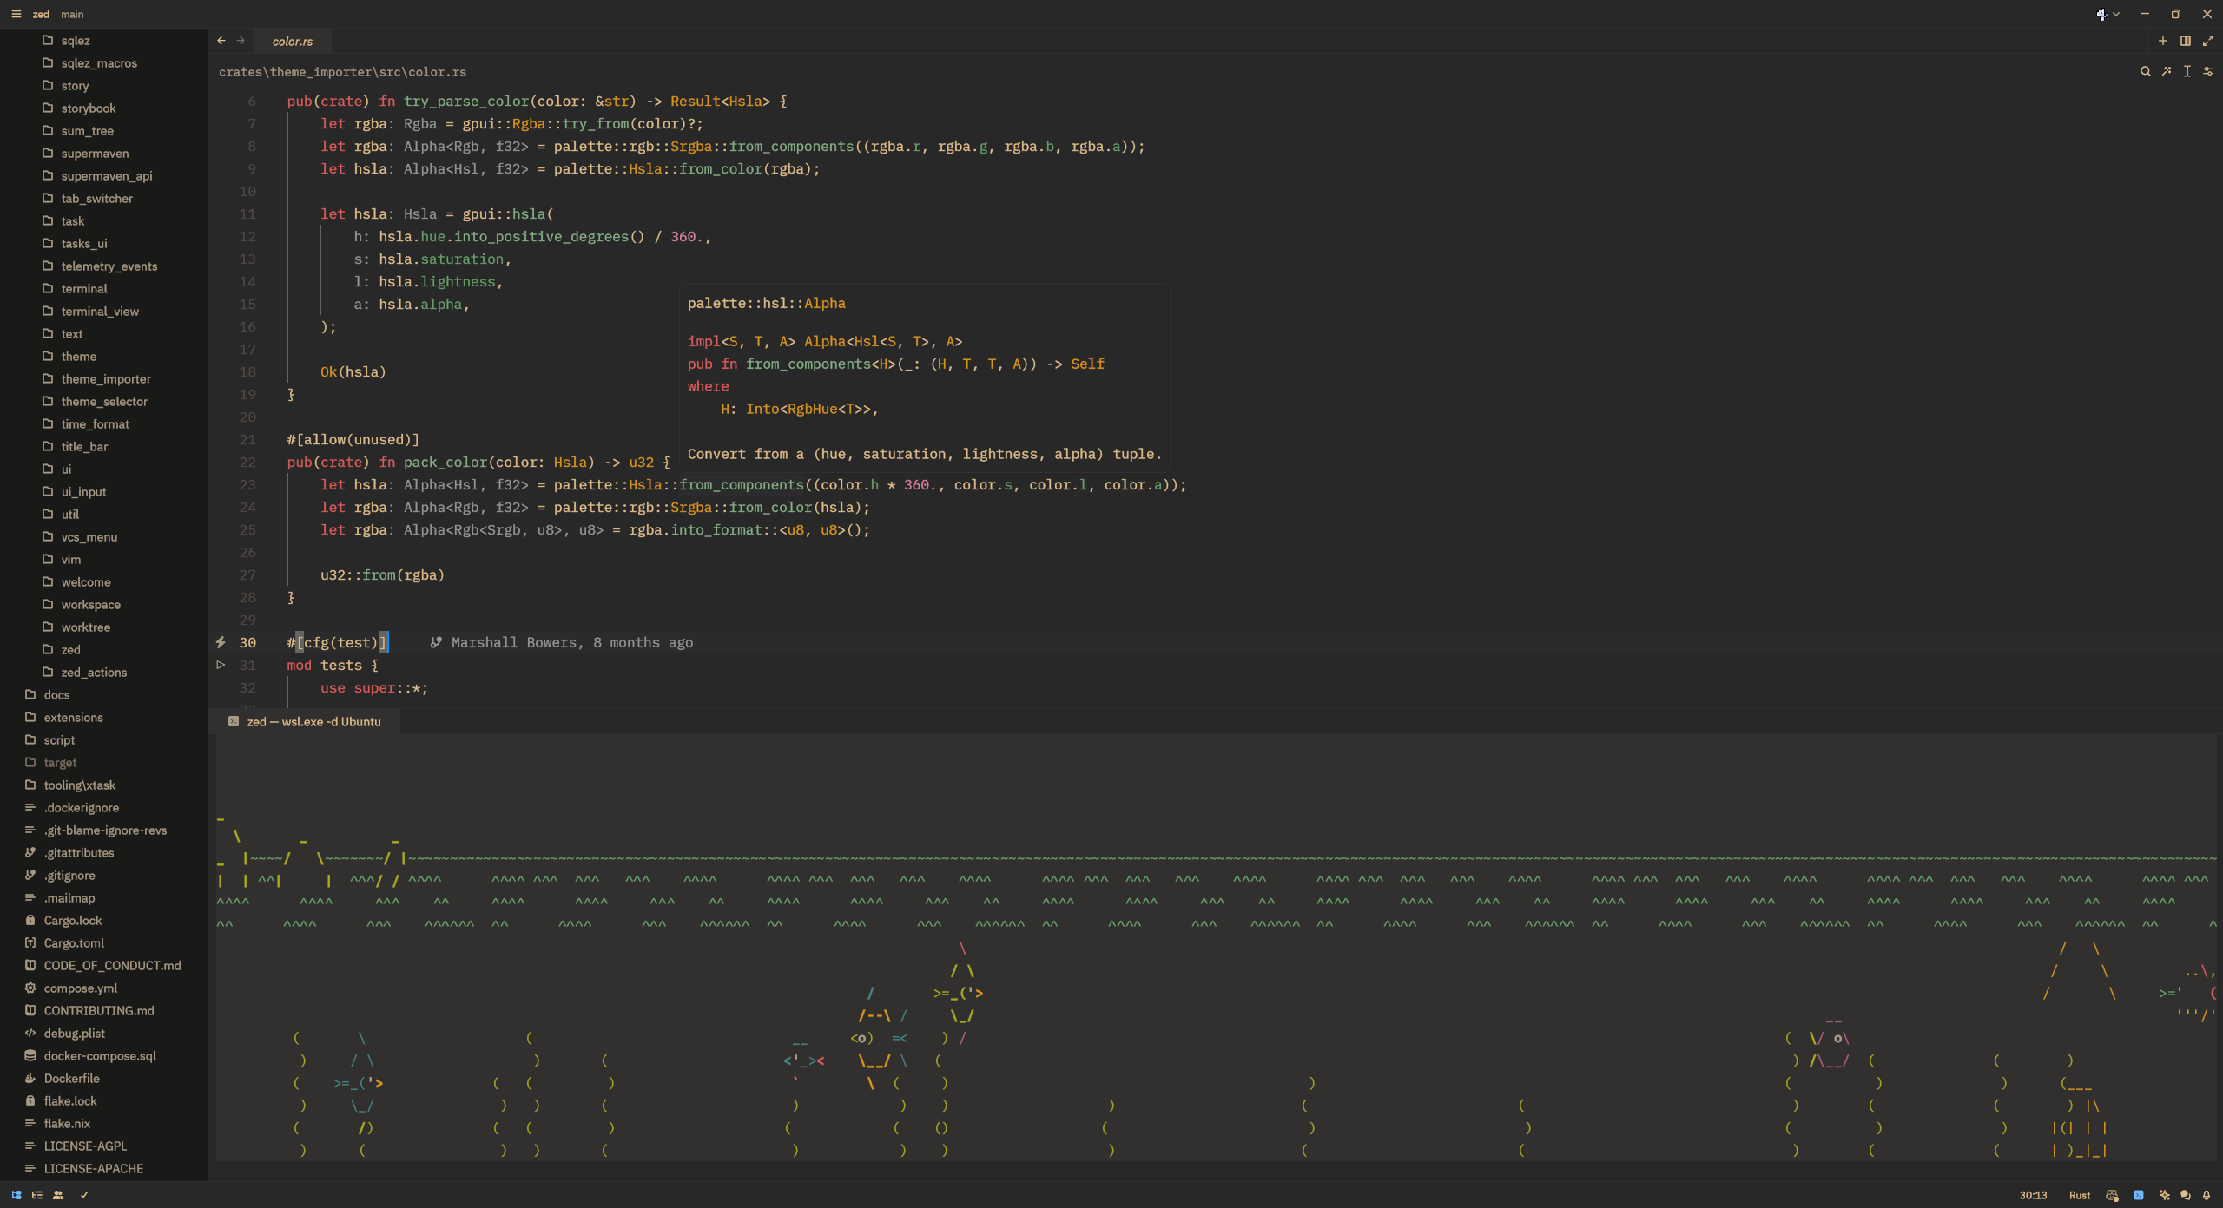Expand the terminal_view folder
The height and width of the screenshot is (1208, 2223).
[103, 311]
